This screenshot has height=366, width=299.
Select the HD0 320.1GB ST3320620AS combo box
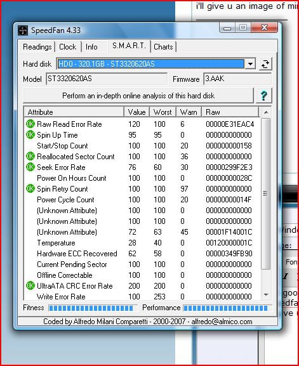tap(156, 63)
